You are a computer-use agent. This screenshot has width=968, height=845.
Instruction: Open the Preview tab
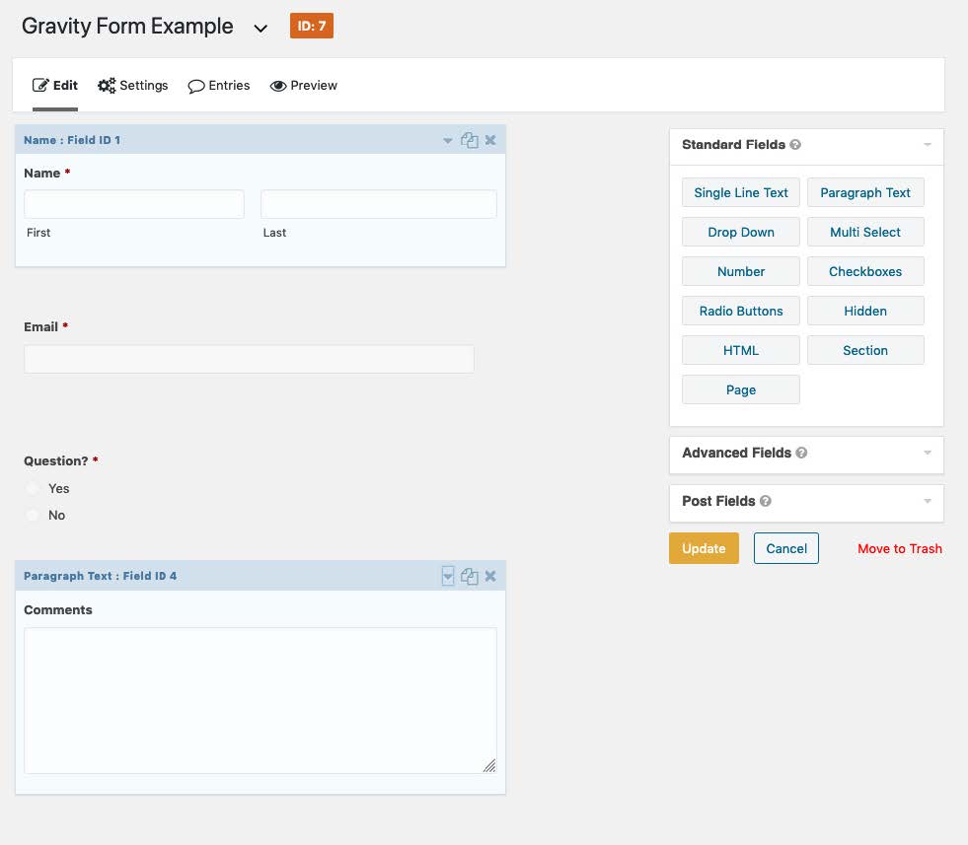(304, 86)
